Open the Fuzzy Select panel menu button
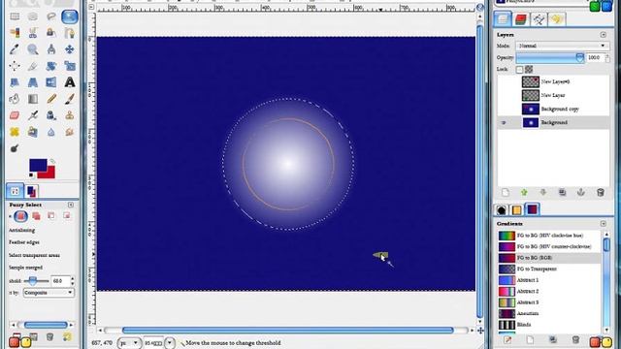Image resolution: width=621 pixels, height=349 pixels. pyautogui.click(x=71, y=205)
